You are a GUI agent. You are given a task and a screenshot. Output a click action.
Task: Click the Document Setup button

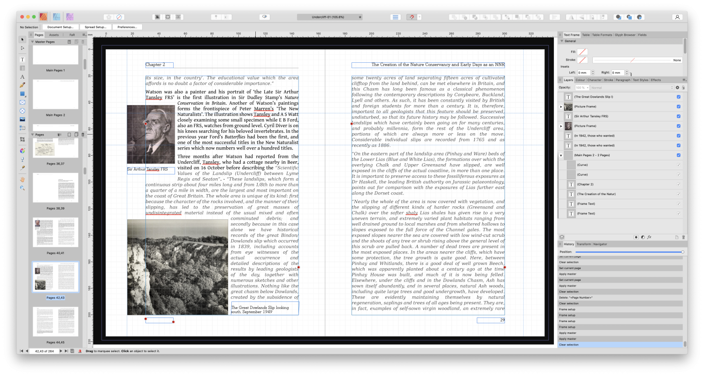pyautogui.click(x=61, y=27)
